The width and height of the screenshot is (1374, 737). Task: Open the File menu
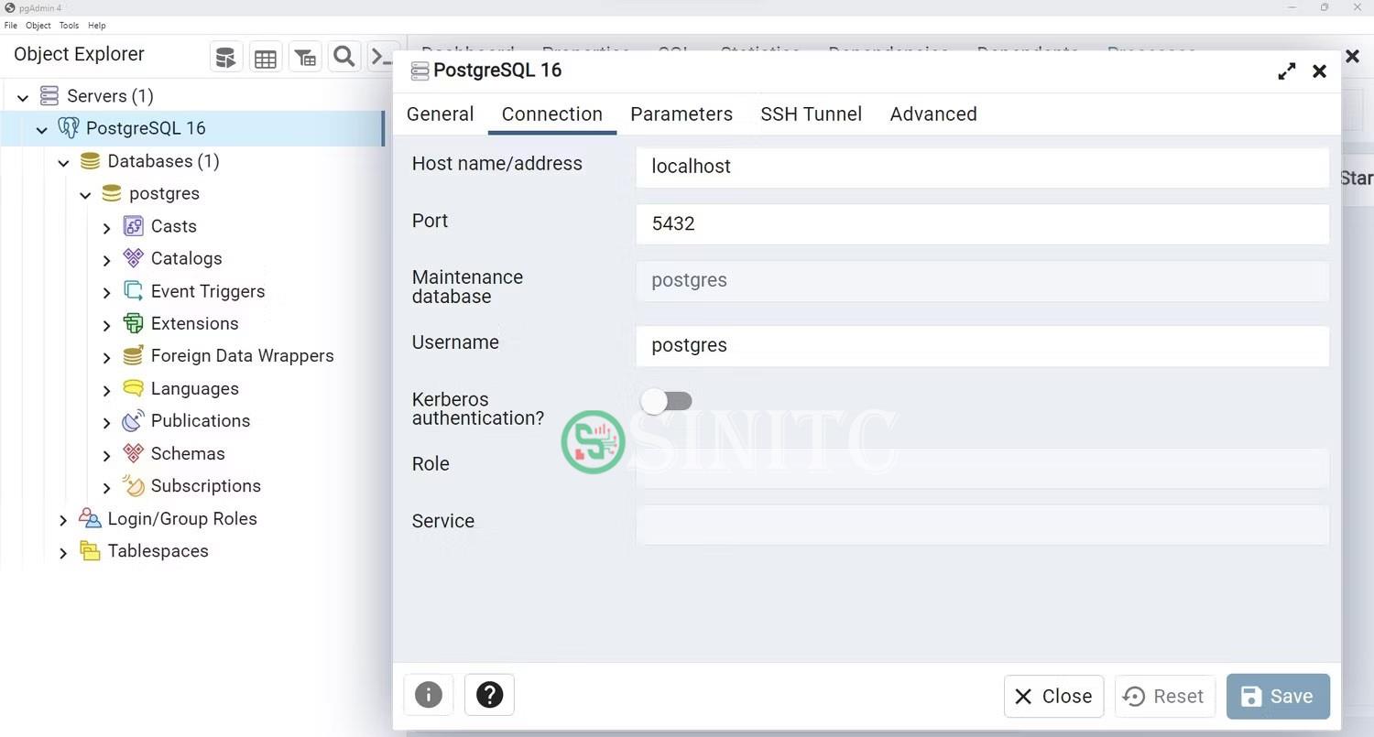11,26
